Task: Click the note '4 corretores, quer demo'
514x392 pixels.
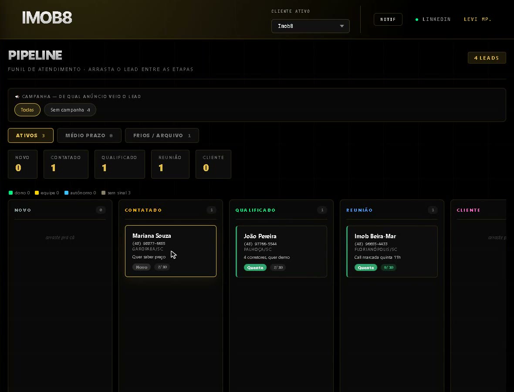Action: [267, 257]
